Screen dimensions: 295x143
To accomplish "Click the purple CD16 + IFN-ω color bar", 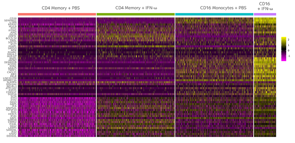I will (x=265, y=14).
